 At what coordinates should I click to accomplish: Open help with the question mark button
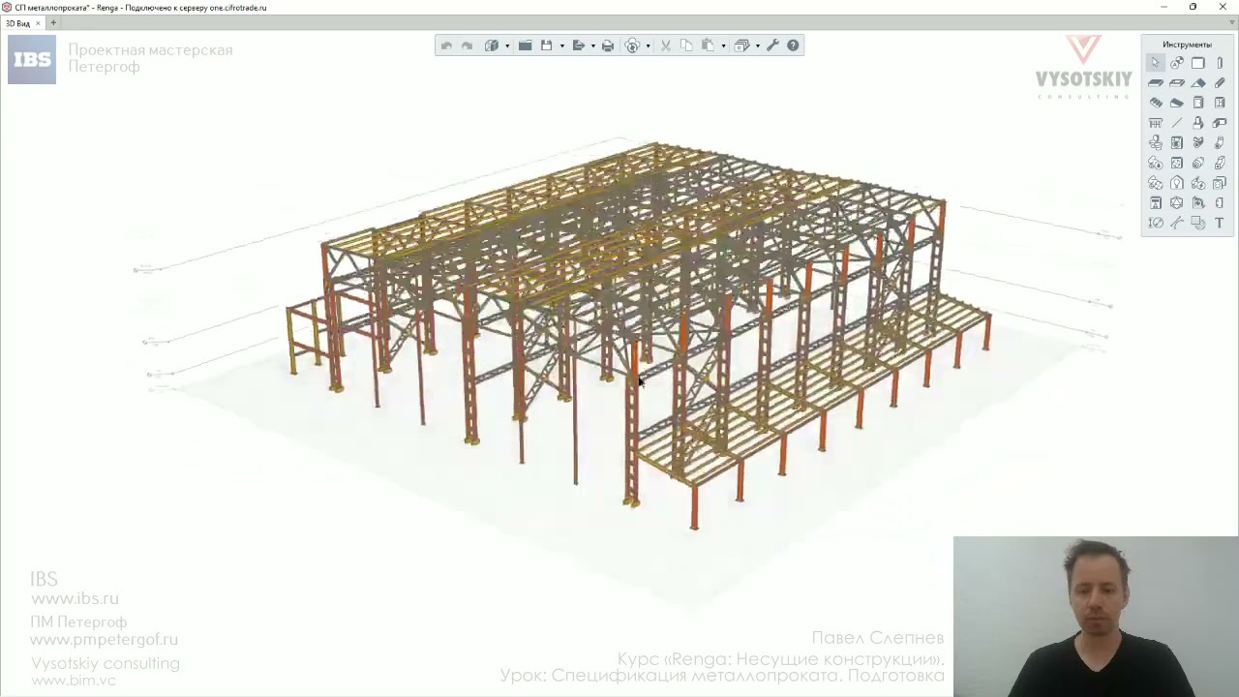[x=793, y=45]
